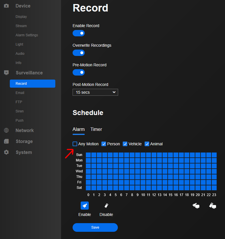Check the Any Motion checkbox
The width and height of the screenshot is (225, 239).
pos(75,144)
